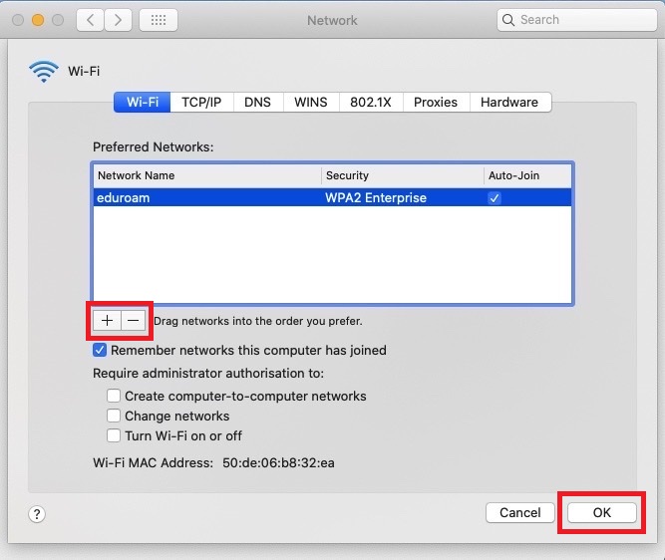Image resolution: width=665 pixels, height=560 pixels.
Task: Open the Proxies tab
Action: (x=436, y=103)
